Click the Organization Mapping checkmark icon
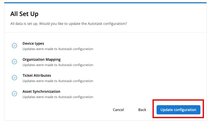Image resolution: width=209 pixels, height=124 pixels. pos(14,62)
